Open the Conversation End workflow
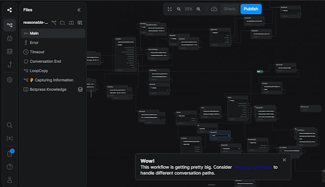Screen dimensions: 325x187 click(x=53, y=61)
